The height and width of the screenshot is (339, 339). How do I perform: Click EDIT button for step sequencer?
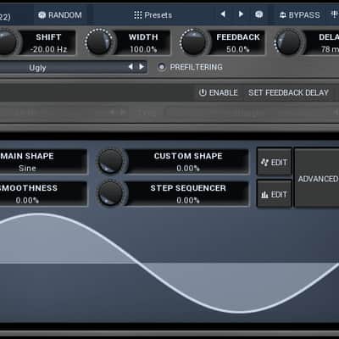coord(274,194)
